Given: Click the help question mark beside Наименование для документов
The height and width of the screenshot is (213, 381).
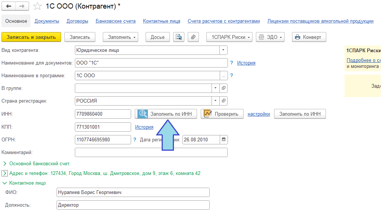Looking at the screenshot, I should 232,63.
